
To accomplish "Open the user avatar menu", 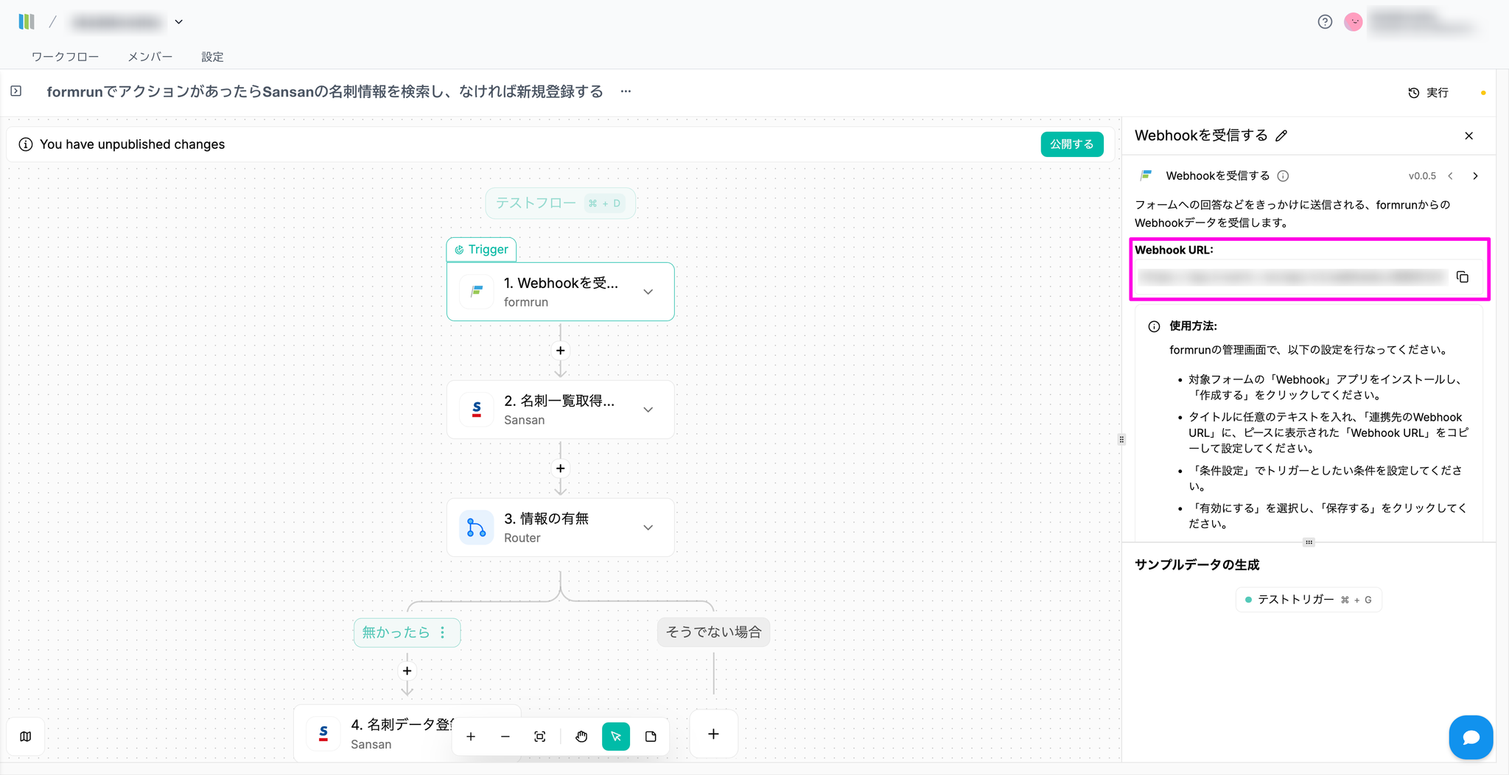I will (1354, 22).
